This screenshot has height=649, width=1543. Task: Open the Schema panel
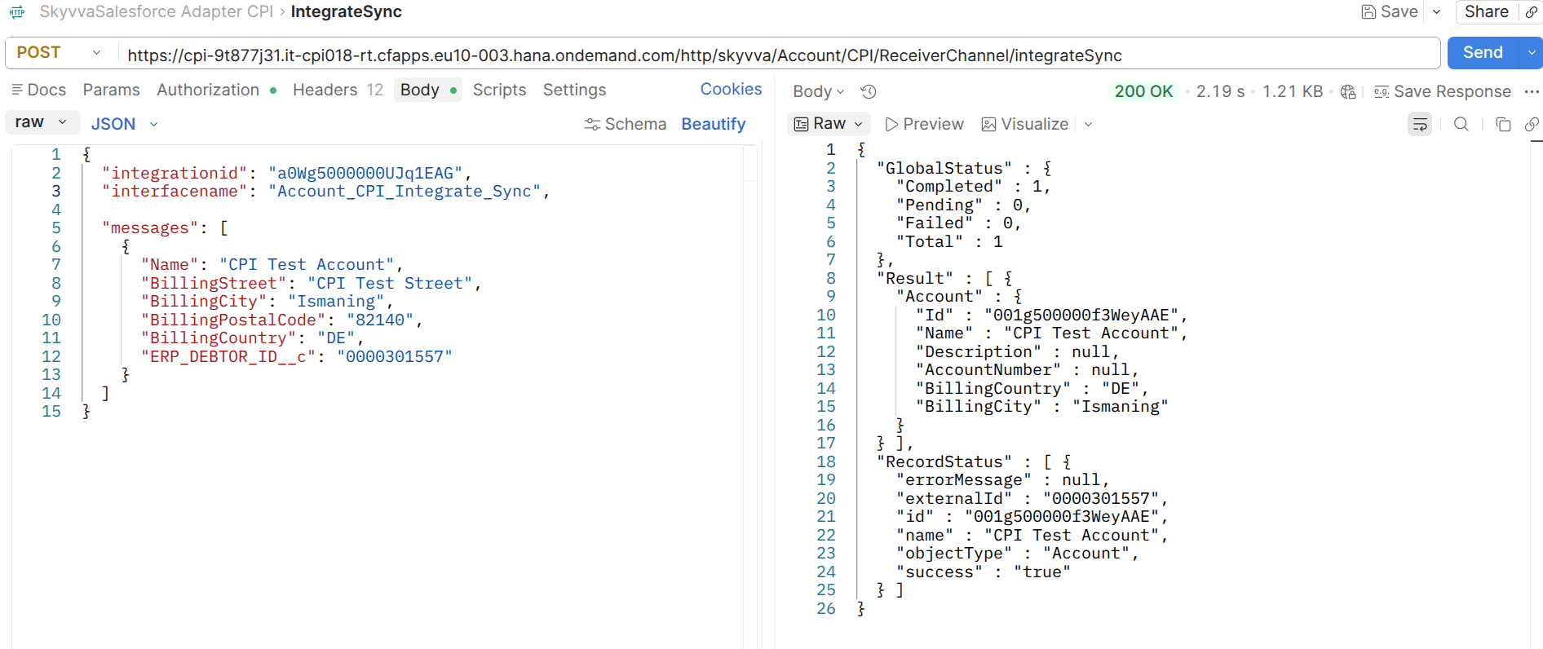pos(626,124)
